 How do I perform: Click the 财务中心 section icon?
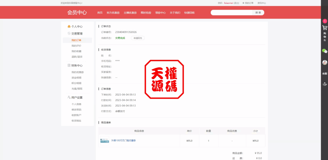[x=69, y=65]
